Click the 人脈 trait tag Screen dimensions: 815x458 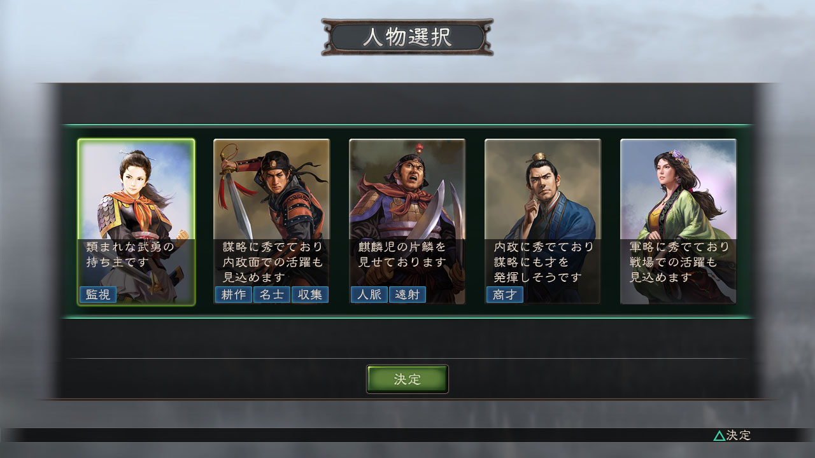click(x=369, y=295)
